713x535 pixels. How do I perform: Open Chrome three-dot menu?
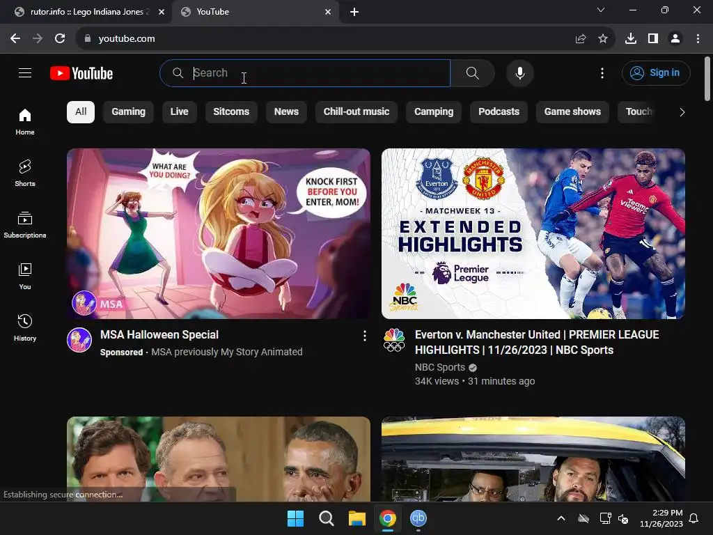pos(698,39)
